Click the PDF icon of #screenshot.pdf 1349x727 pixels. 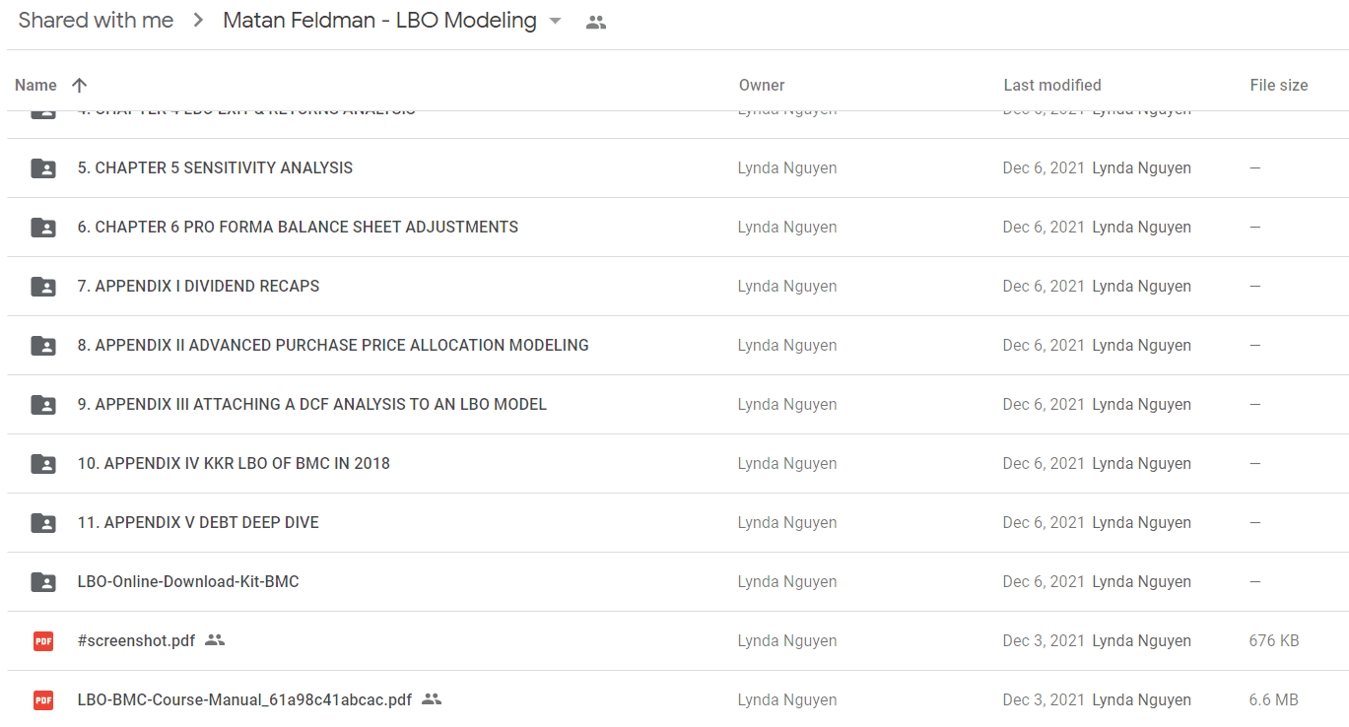pos(43,641)
